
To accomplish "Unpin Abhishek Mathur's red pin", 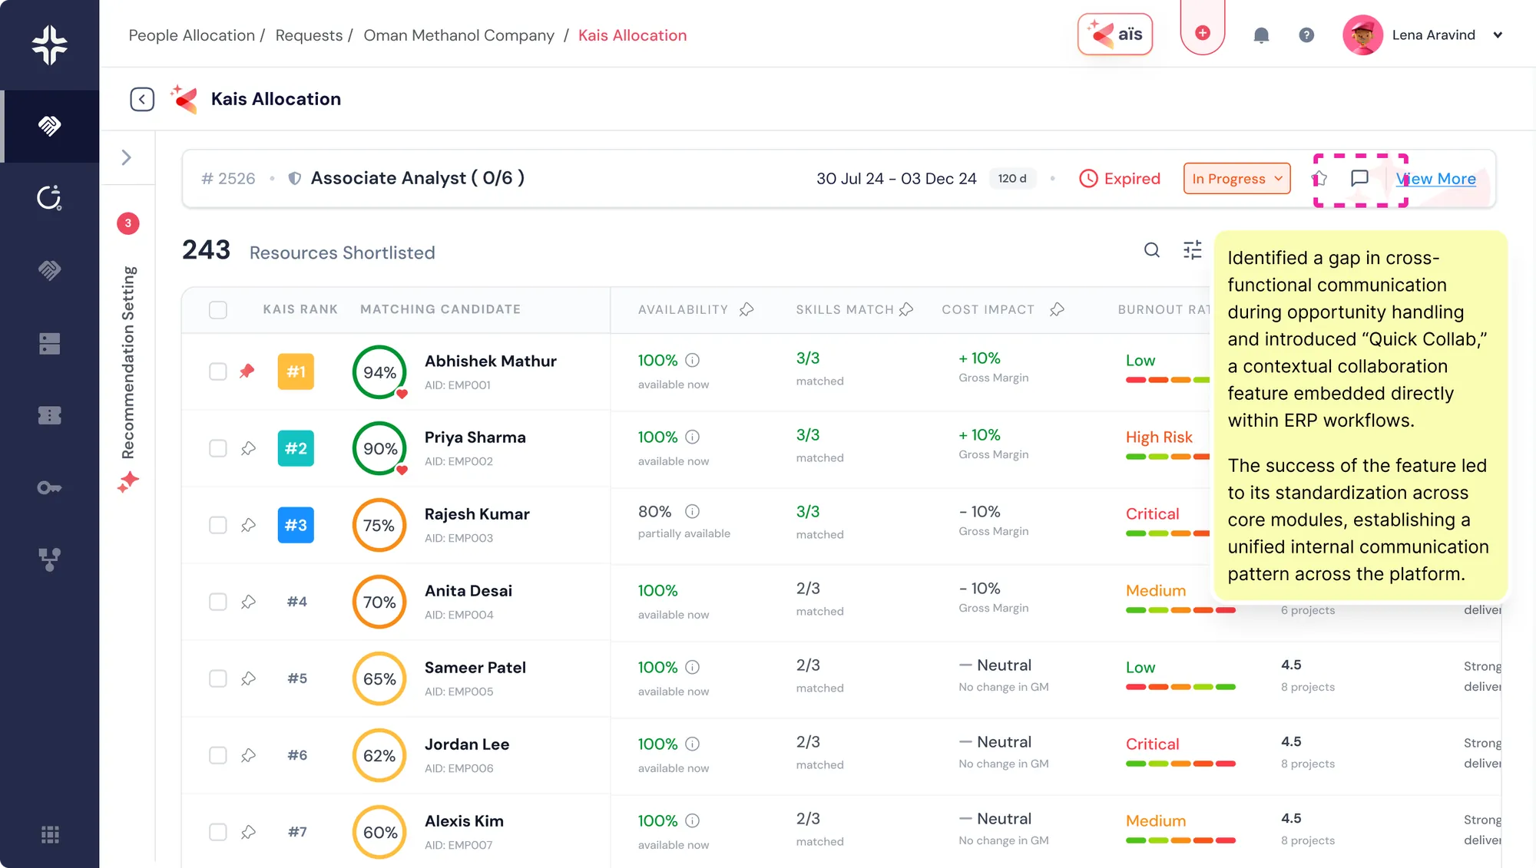I will coord(247,371).
